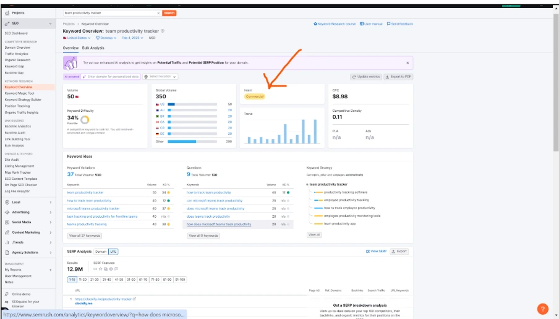Click the Projects breadcrumb link
The height and width of the screenshot is (319, 559).
tap(69, 24)
